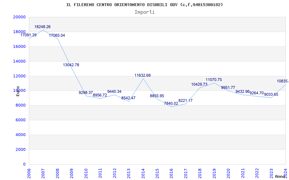Viewport: 289px width, 180px height.
Task: Click the 9432.96 data label
Action: point(242,91)
